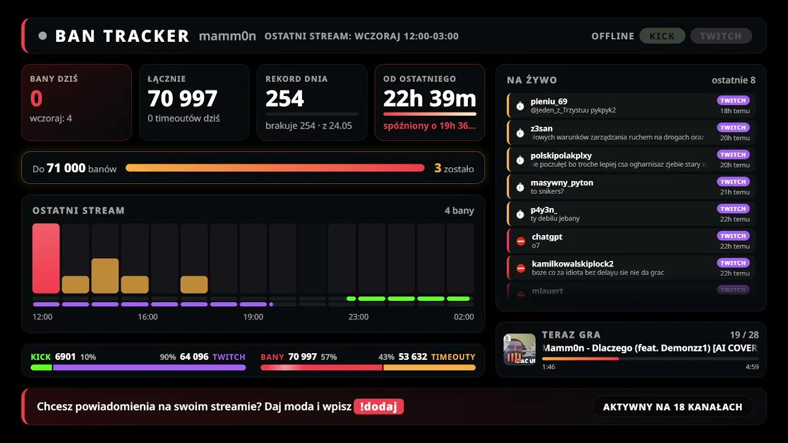Screen dimensions: 788x443
Task: Click the timeout stopwatch icon beside pieniu_69
Action: 520,106
